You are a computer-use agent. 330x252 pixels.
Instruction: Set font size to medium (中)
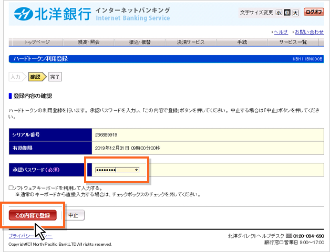pyautogui.click(x=287, y=13)
